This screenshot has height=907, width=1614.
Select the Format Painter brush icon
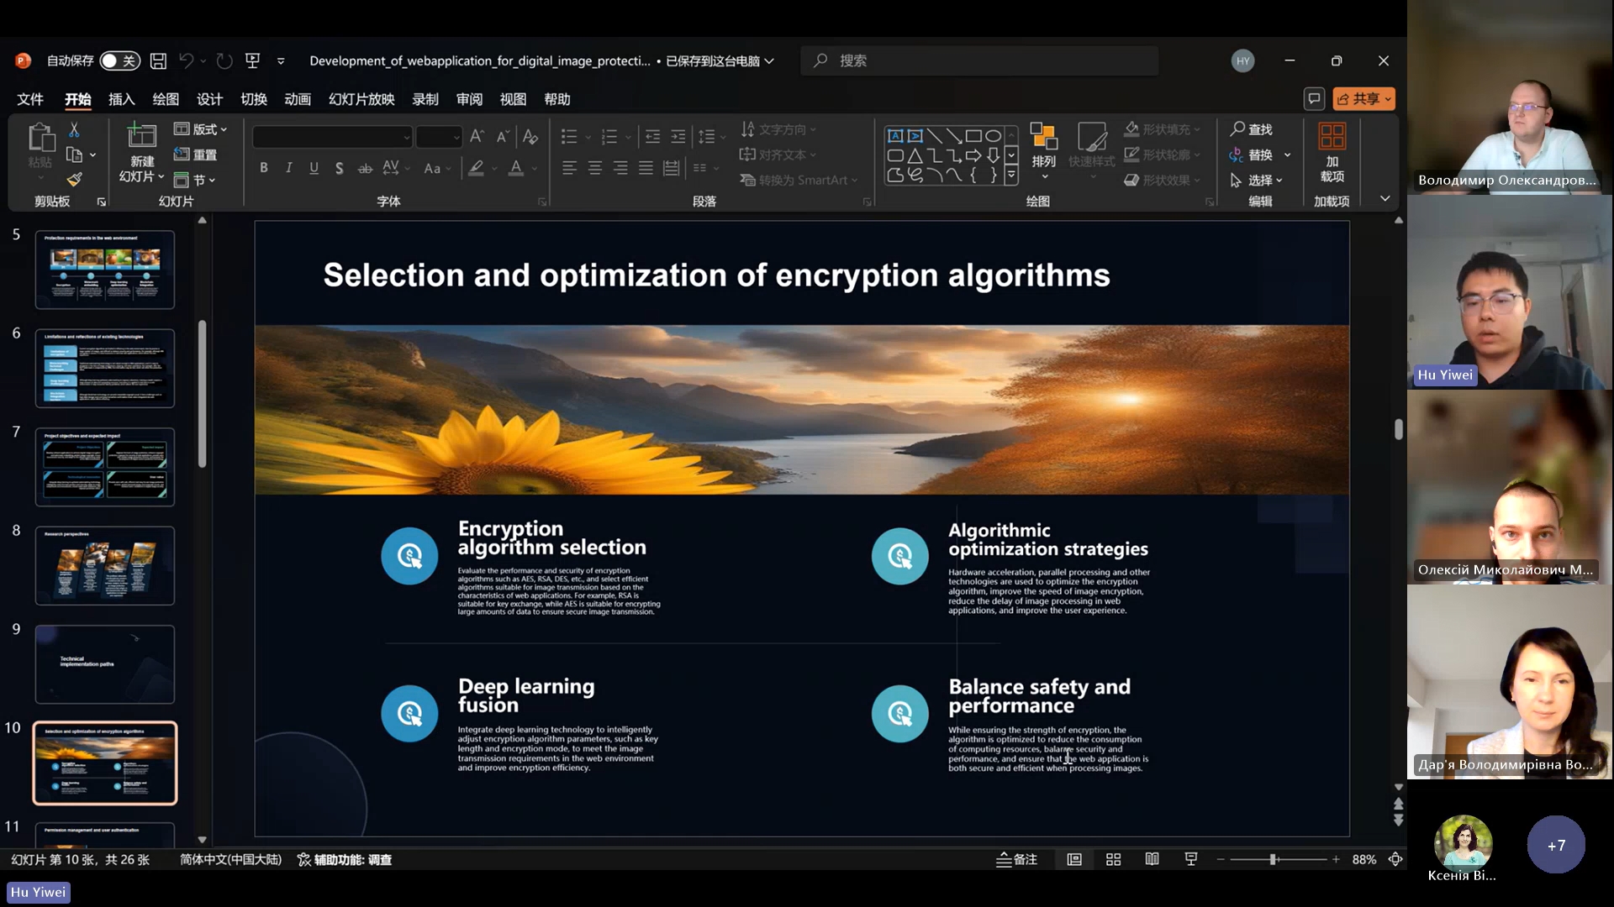(x=74, y=179)
